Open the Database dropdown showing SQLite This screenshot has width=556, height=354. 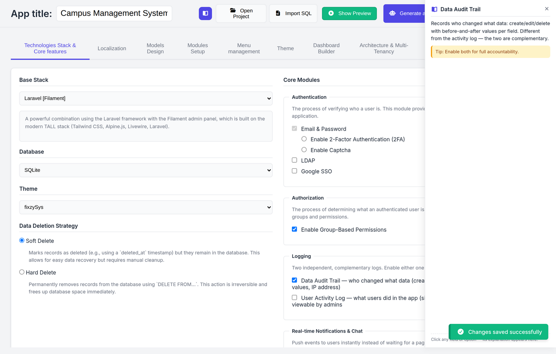[146, 170]
